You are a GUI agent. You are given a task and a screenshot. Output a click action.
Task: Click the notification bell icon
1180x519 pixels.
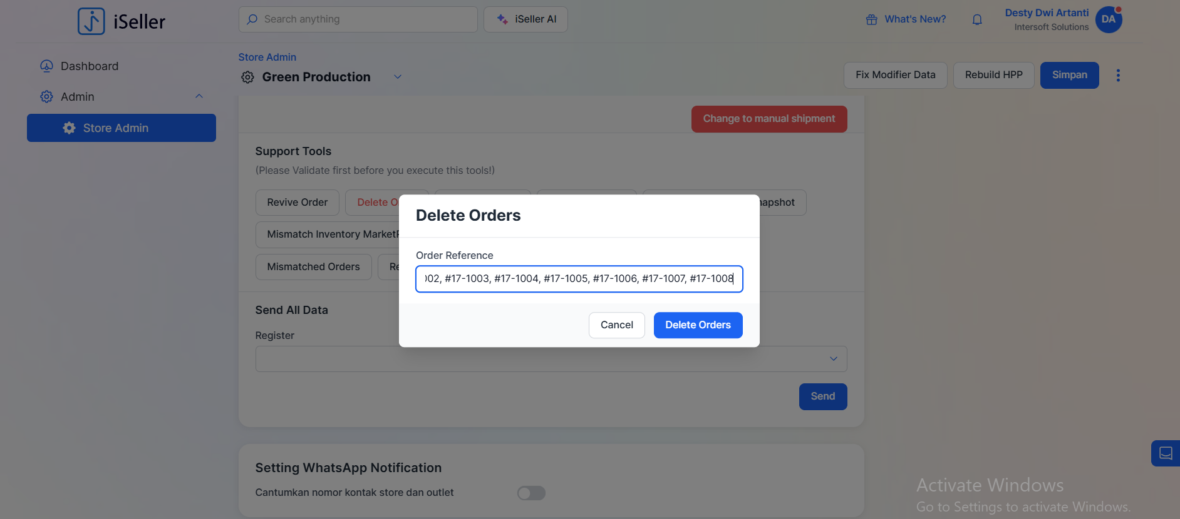[977, 19]
